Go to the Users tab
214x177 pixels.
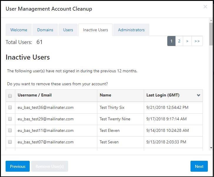coord(68,30)
